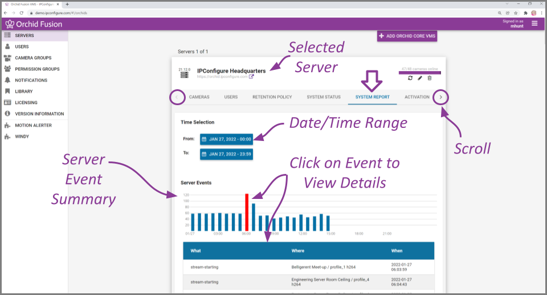Click the Windy puzzle icon
The height and width of the screenshot is (295, 547).
point(7,136)
